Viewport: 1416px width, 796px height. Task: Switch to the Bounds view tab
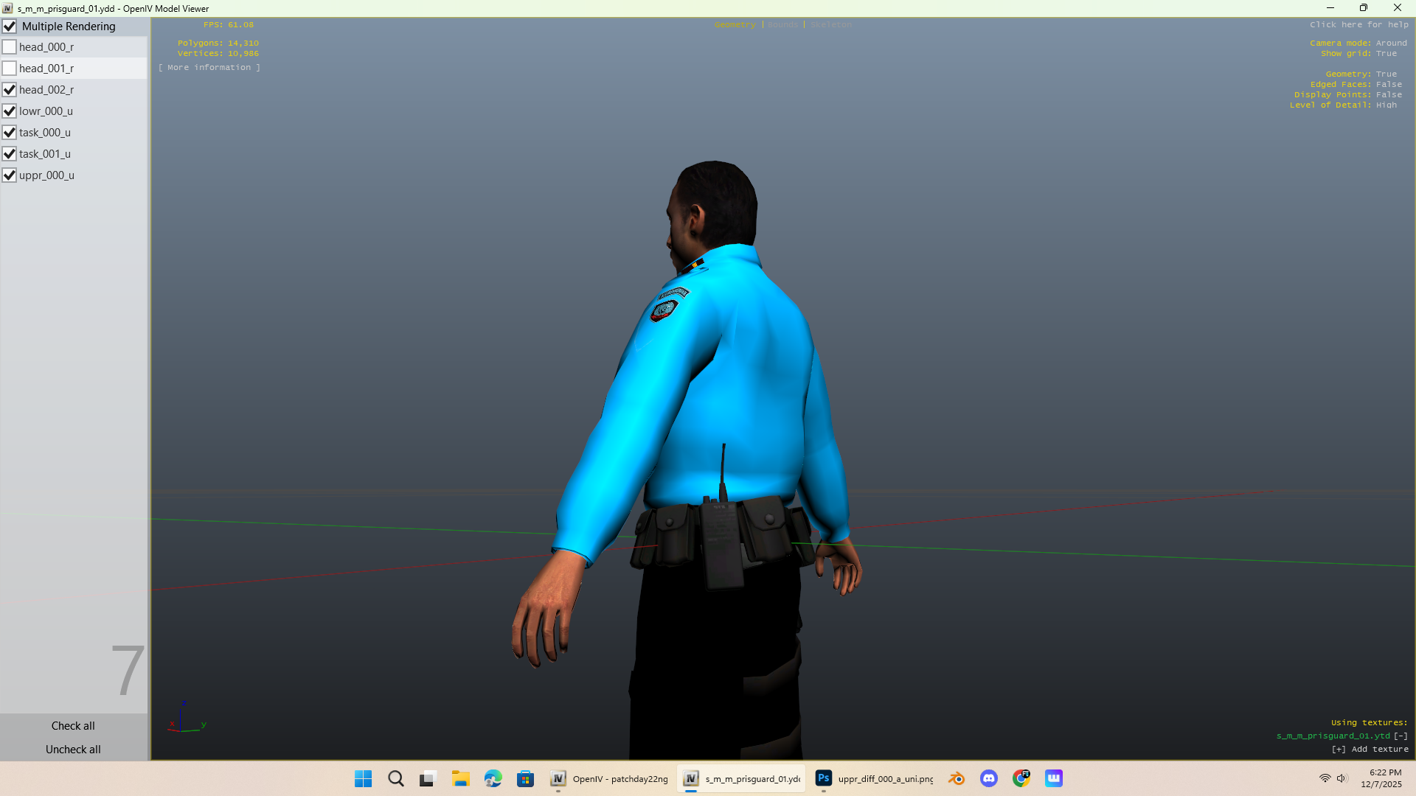(782, 25)
